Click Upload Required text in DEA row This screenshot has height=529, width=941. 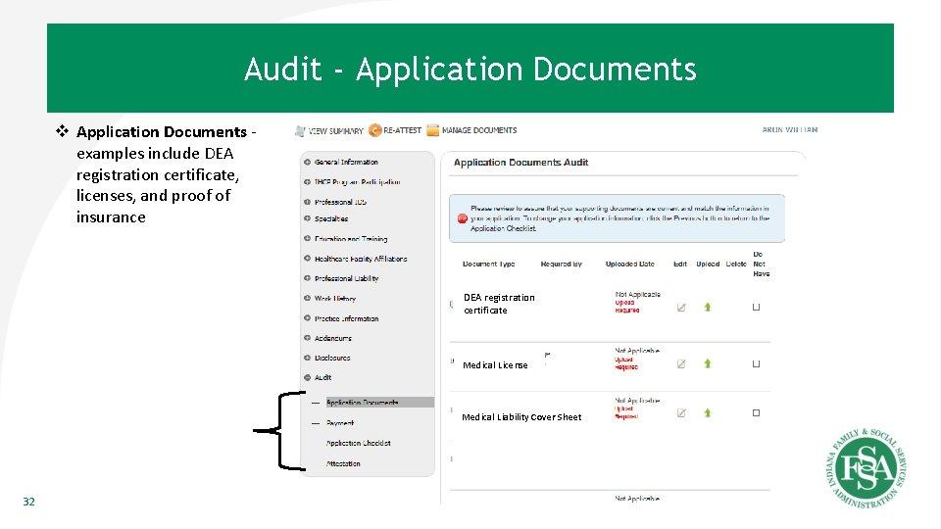(627, 307)
